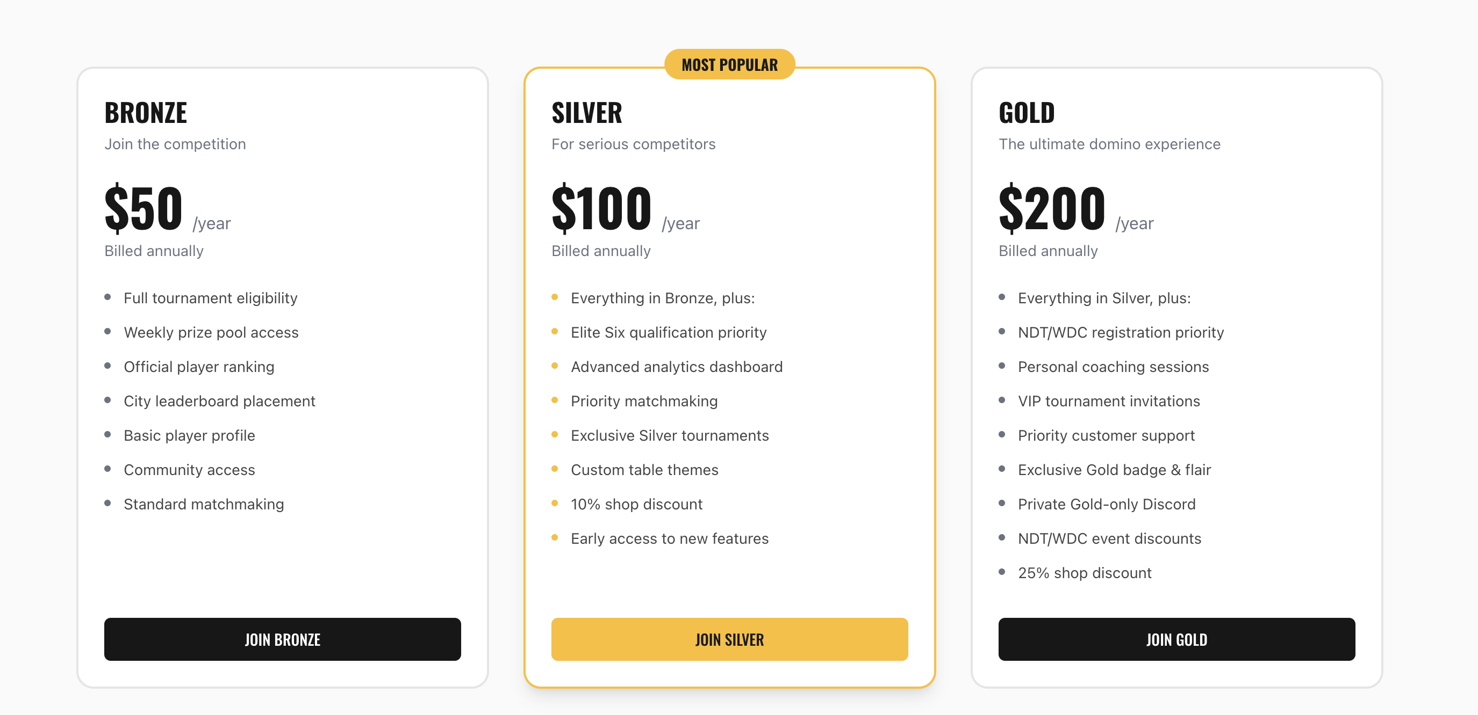This screenshot has width=1478, height=715.
Task: Click the $100 Silver price
Action: [601, 208]
